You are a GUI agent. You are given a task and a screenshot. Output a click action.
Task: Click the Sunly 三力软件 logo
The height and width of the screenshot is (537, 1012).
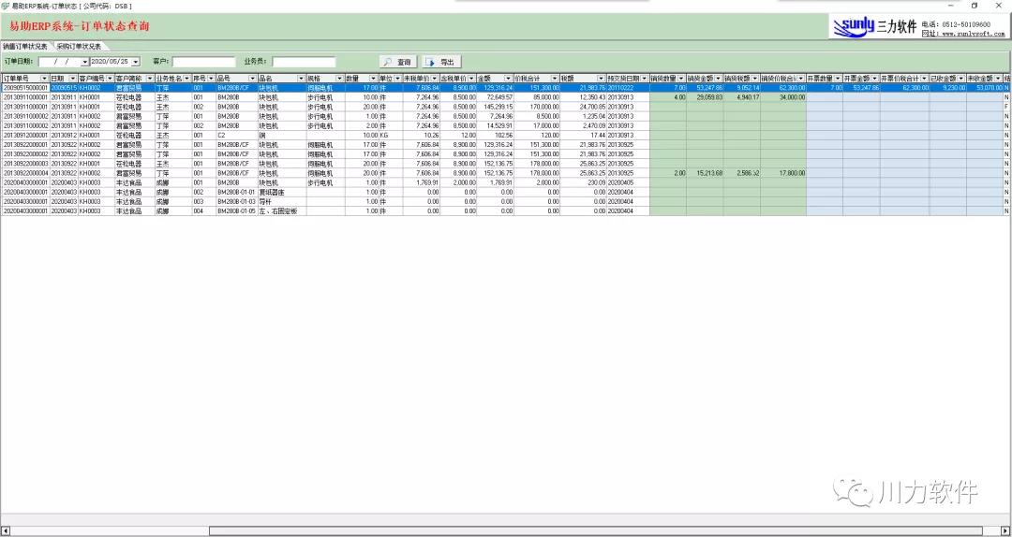pos(874,26)
